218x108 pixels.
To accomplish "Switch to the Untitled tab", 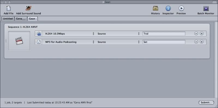I will [8, 19].
